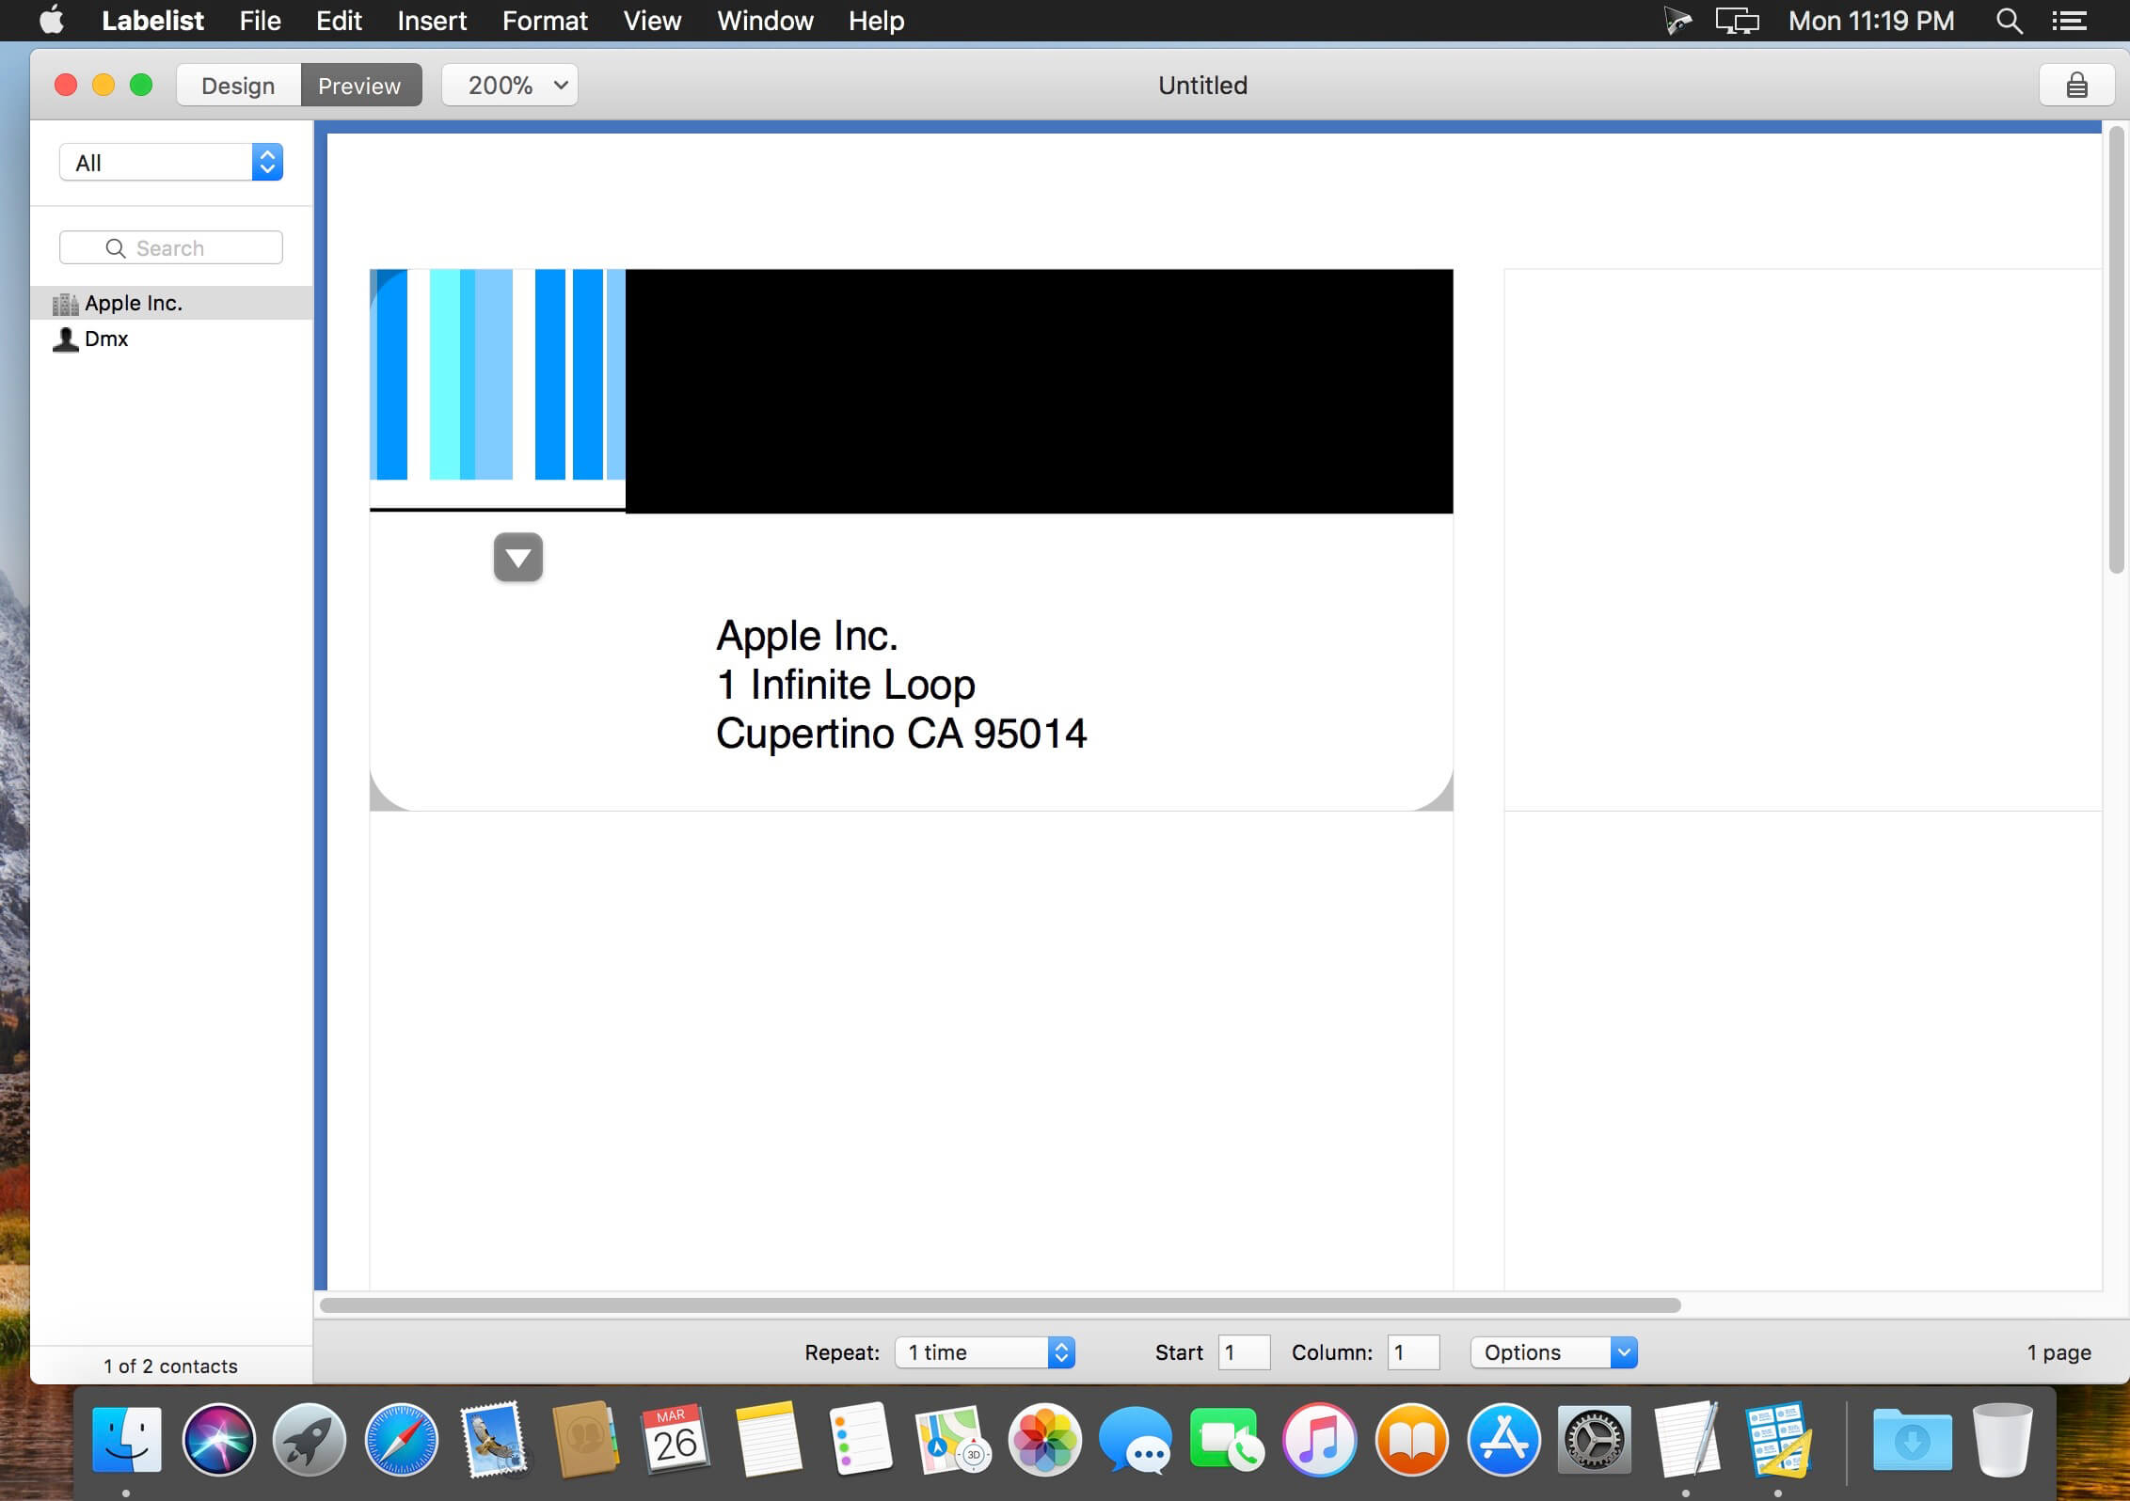2130x1501 pixels.
Task: Open Maps in the Dock
Action: click(952, 1439)
